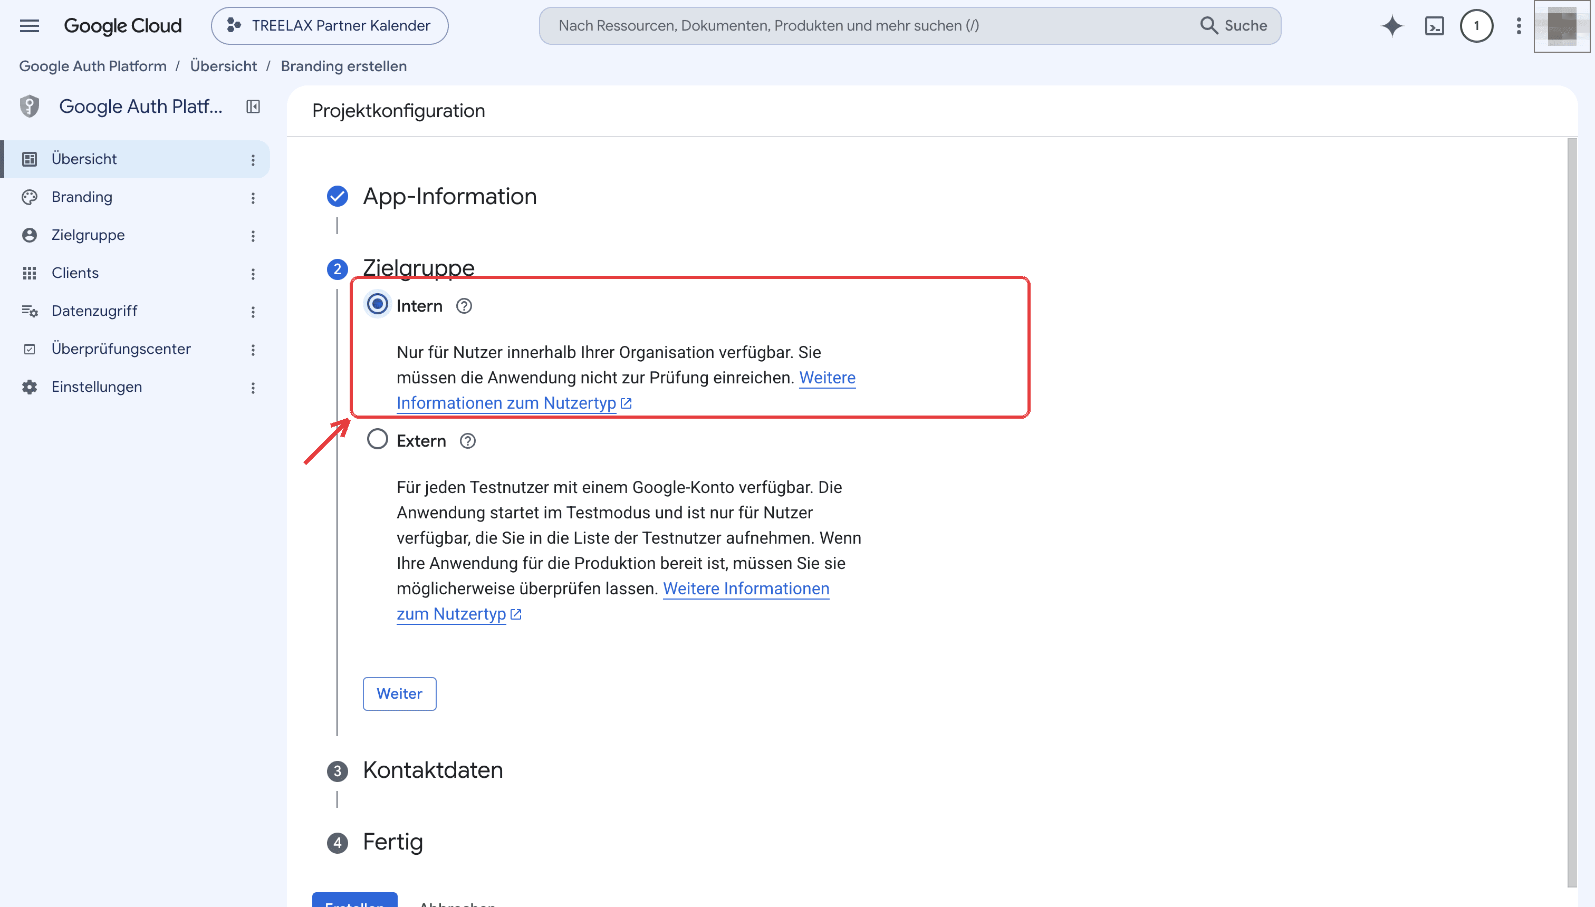Select the Extern radio option

click(378, 440)
